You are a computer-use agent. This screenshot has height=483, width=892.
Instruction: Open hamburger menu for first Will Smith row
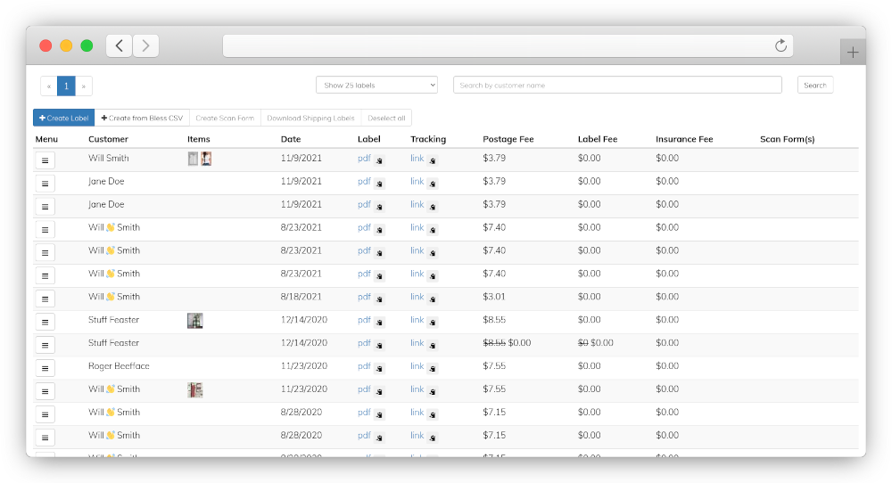(x=45, y=160)
